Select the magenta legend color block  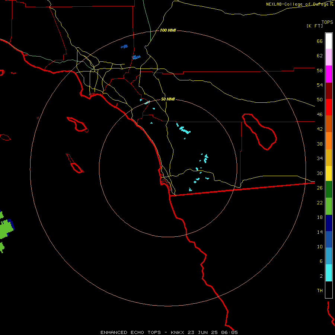pos(329,74)
